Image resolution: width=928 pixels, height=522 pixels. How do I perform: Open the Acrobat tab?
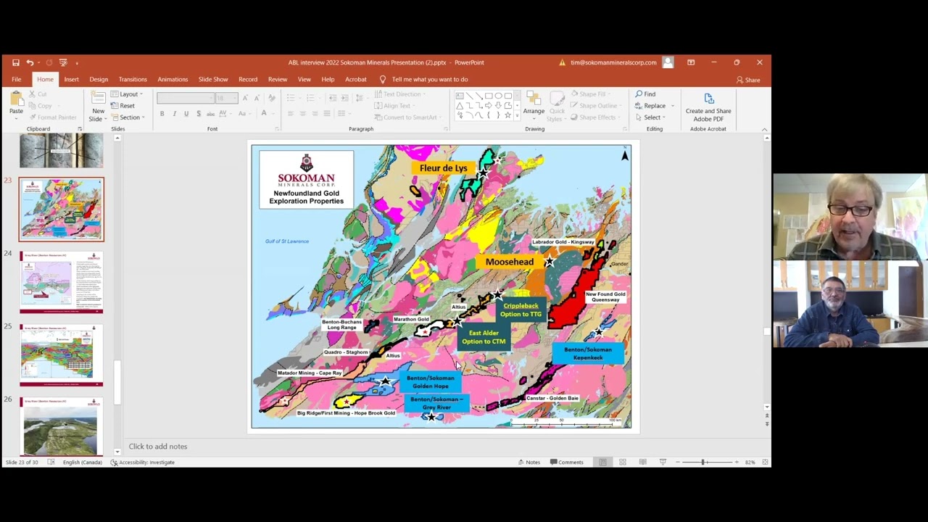[356, 79]
